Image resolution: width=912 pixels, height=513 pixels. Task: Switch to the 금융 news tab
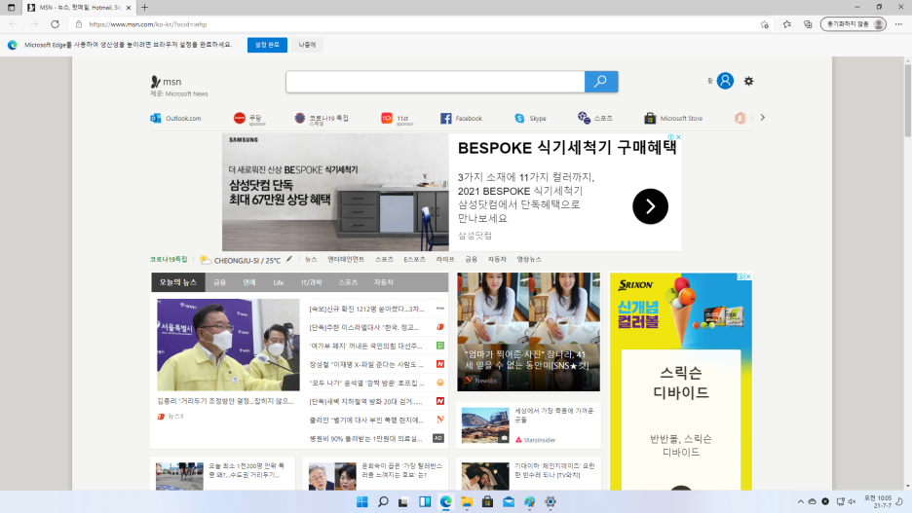click(x=219, y=282)
